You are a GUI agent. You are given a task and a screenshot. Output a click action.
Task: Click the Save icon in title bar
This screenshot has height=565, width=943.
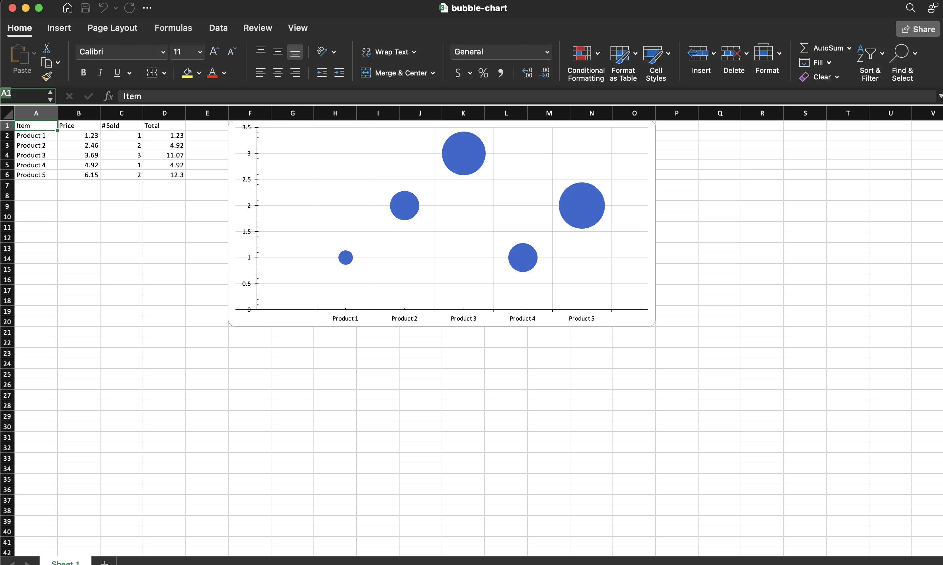[x=85, y=8]
